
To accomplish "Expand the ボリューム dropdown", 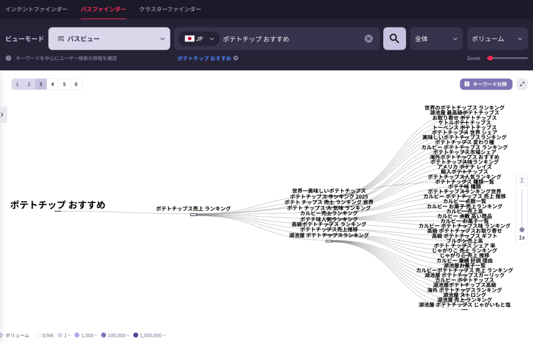I will coord(496,39).
